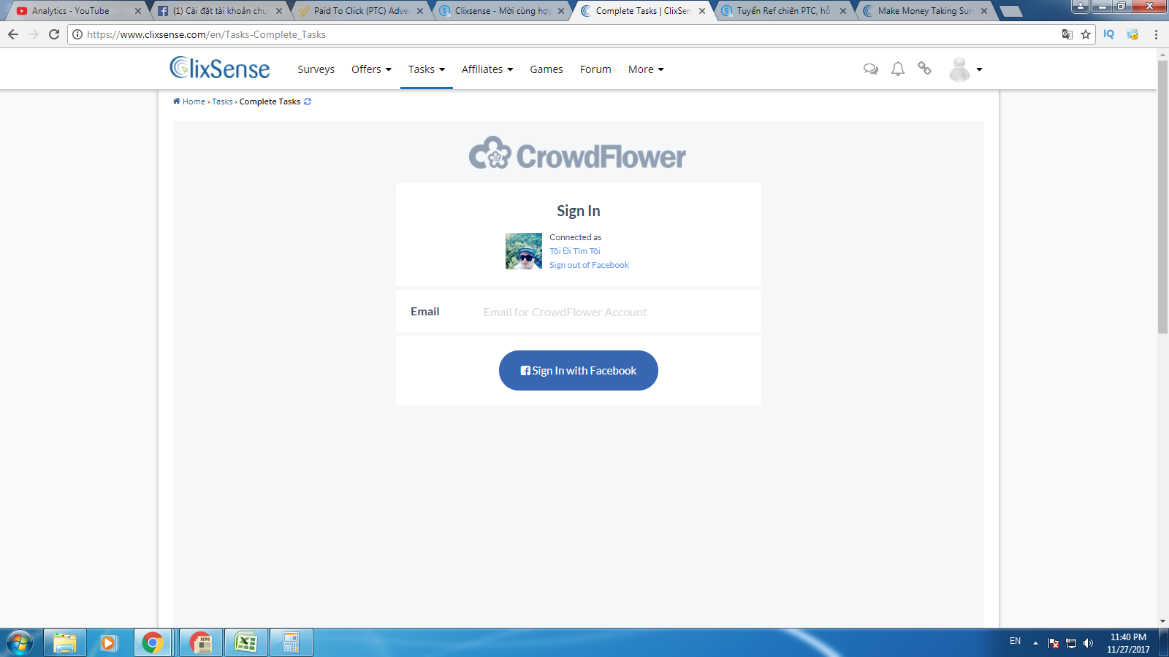
Task: Open the Tôi Đi Tìm Tôi profile link
Action: click(x=575, y=251)
